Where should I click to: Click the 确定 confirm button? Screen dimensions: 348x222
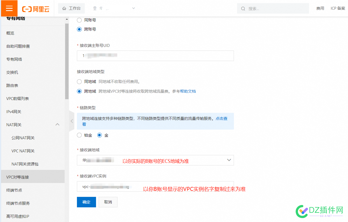pyautogui.click(x=86, y=202)
